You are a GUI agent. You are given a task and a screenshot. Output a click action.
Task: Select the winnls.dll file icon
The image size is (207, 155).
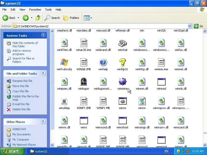(181, 82)
